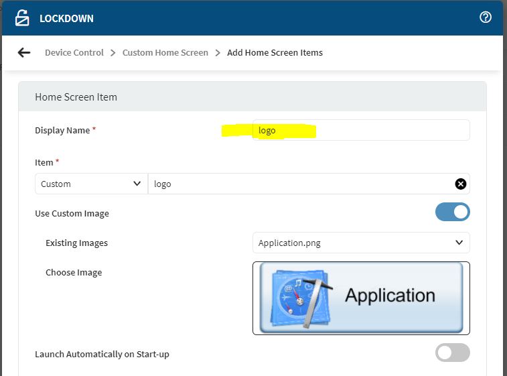
Task: Click the LOCKDOWN title text
Action: 66,18
